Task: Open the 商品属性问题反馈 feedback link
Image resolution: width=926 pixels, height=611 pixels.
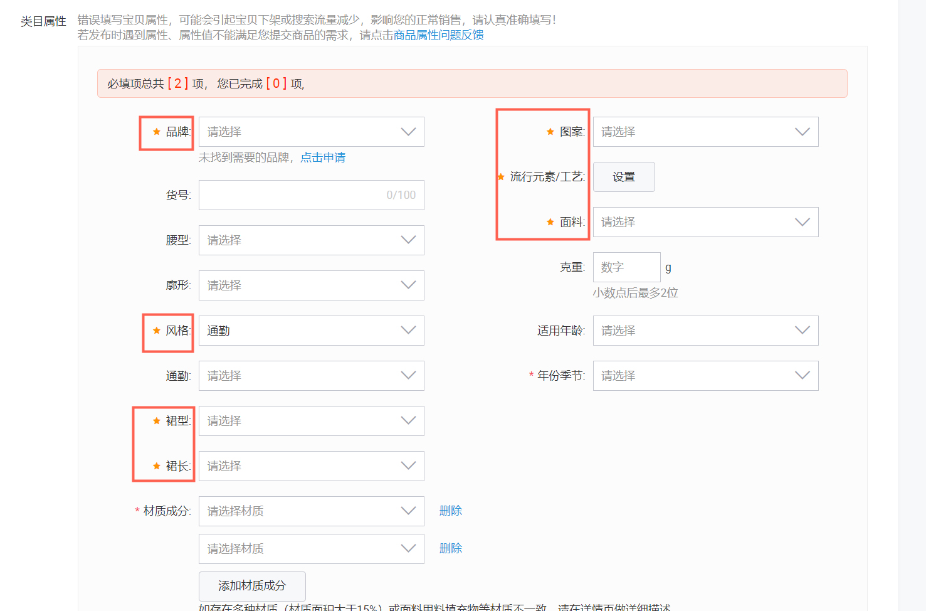Action: (x=438, y=35)
